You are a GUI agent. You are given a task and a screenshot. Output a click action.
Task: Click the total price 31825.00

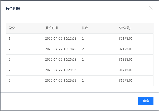click(x=126, y=60)
